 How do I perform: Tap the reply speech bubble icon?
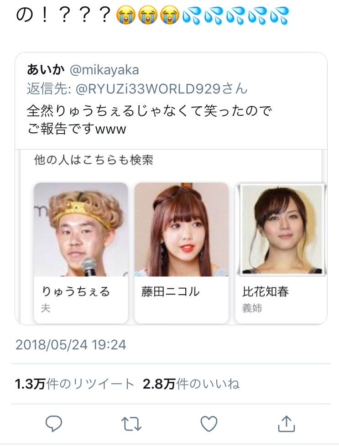(x=53, y=423)
